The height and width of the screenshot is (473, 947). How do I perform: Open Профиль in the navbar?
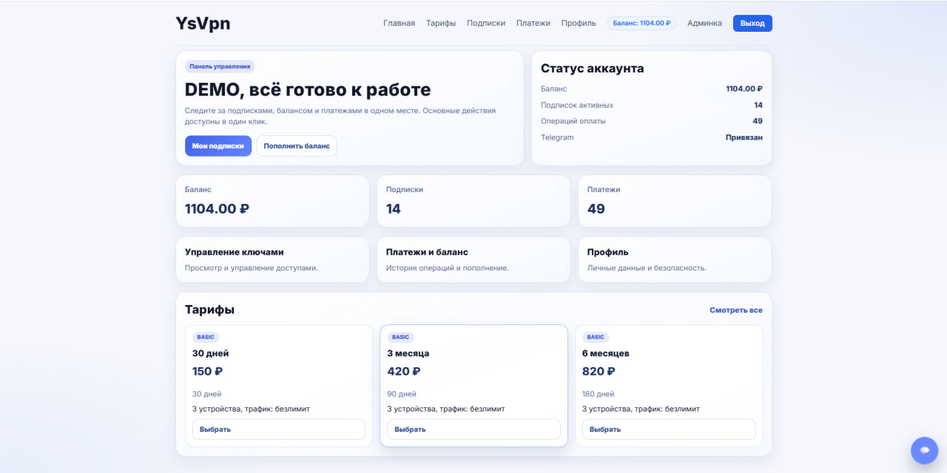coord(579,23)
